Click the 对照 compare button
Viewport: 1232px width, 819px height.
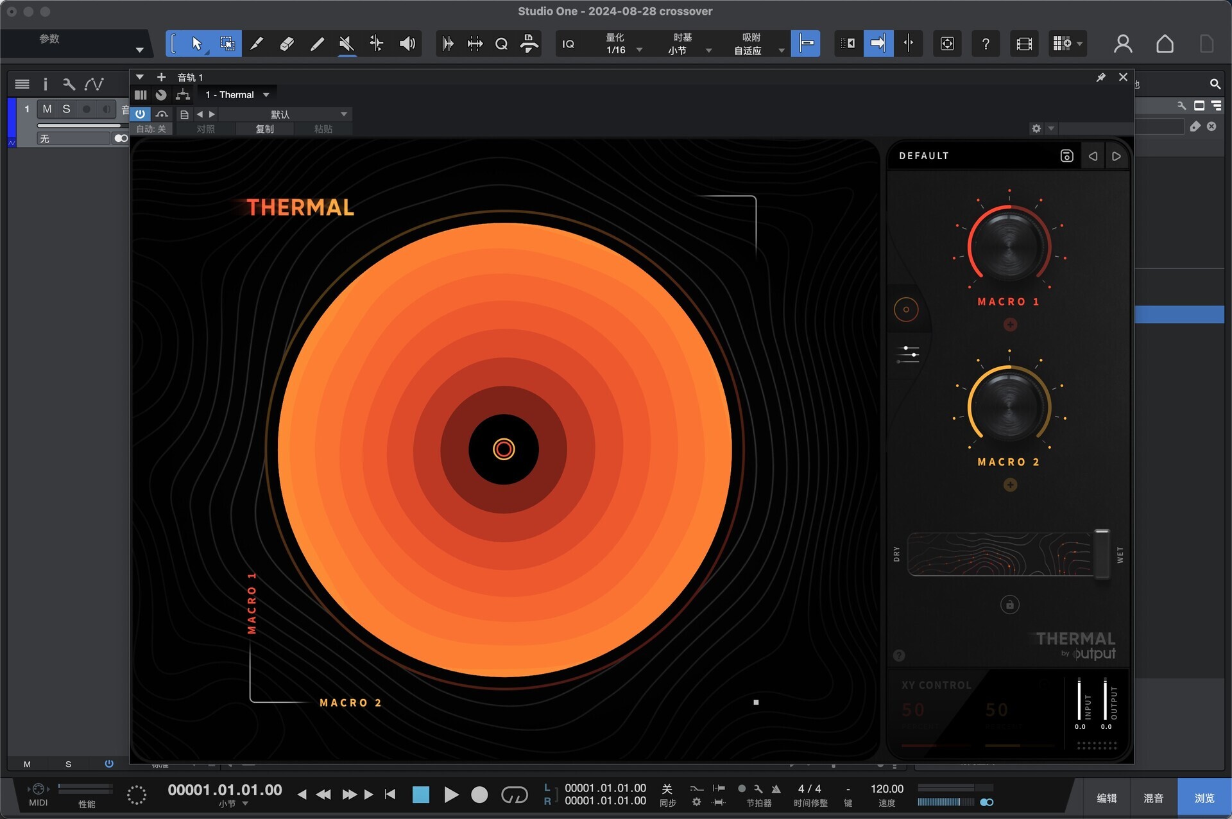click(205, 129)
